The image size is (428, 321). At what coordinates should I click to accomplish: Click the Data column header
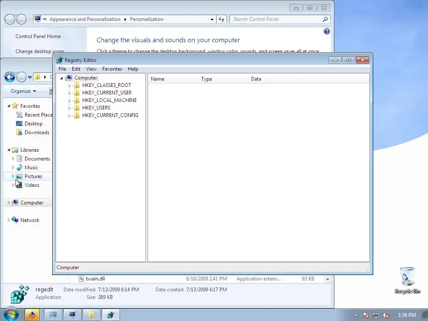tap(309, 79)
